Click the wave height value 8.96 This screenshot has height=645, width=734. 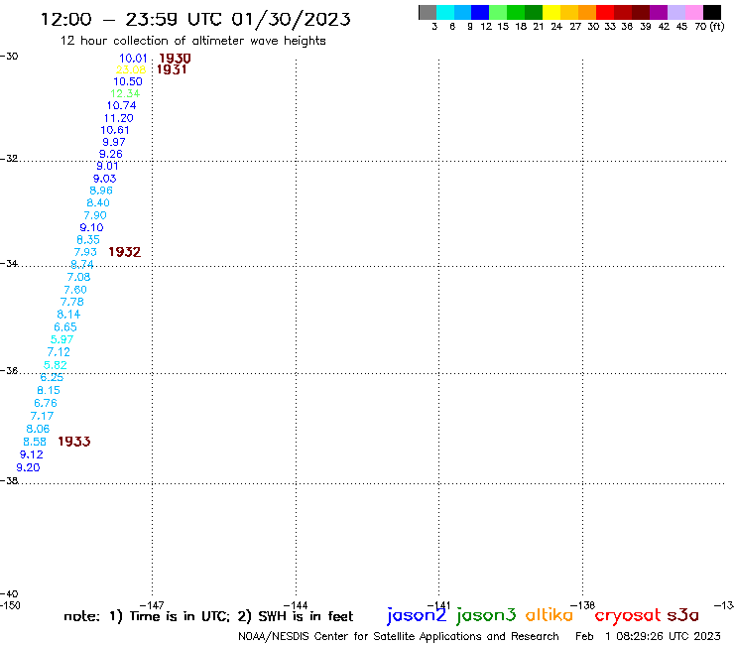point(101,191)
